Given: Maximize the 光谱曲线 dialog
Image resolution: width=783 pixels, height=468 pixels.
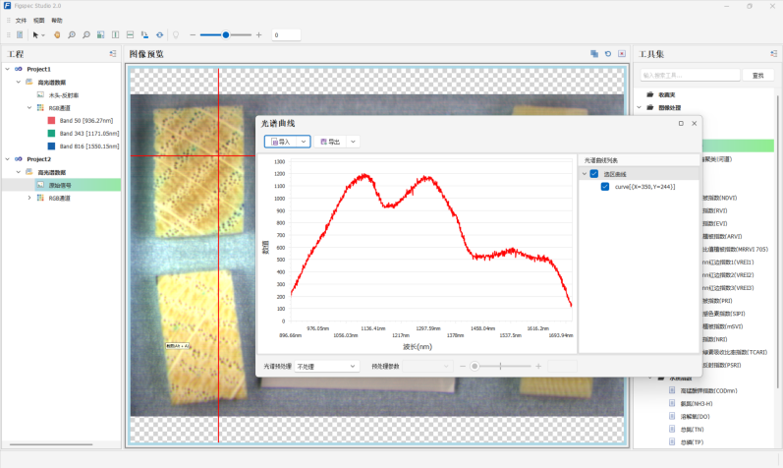Looking at the screenshot, I should (682, 123).
